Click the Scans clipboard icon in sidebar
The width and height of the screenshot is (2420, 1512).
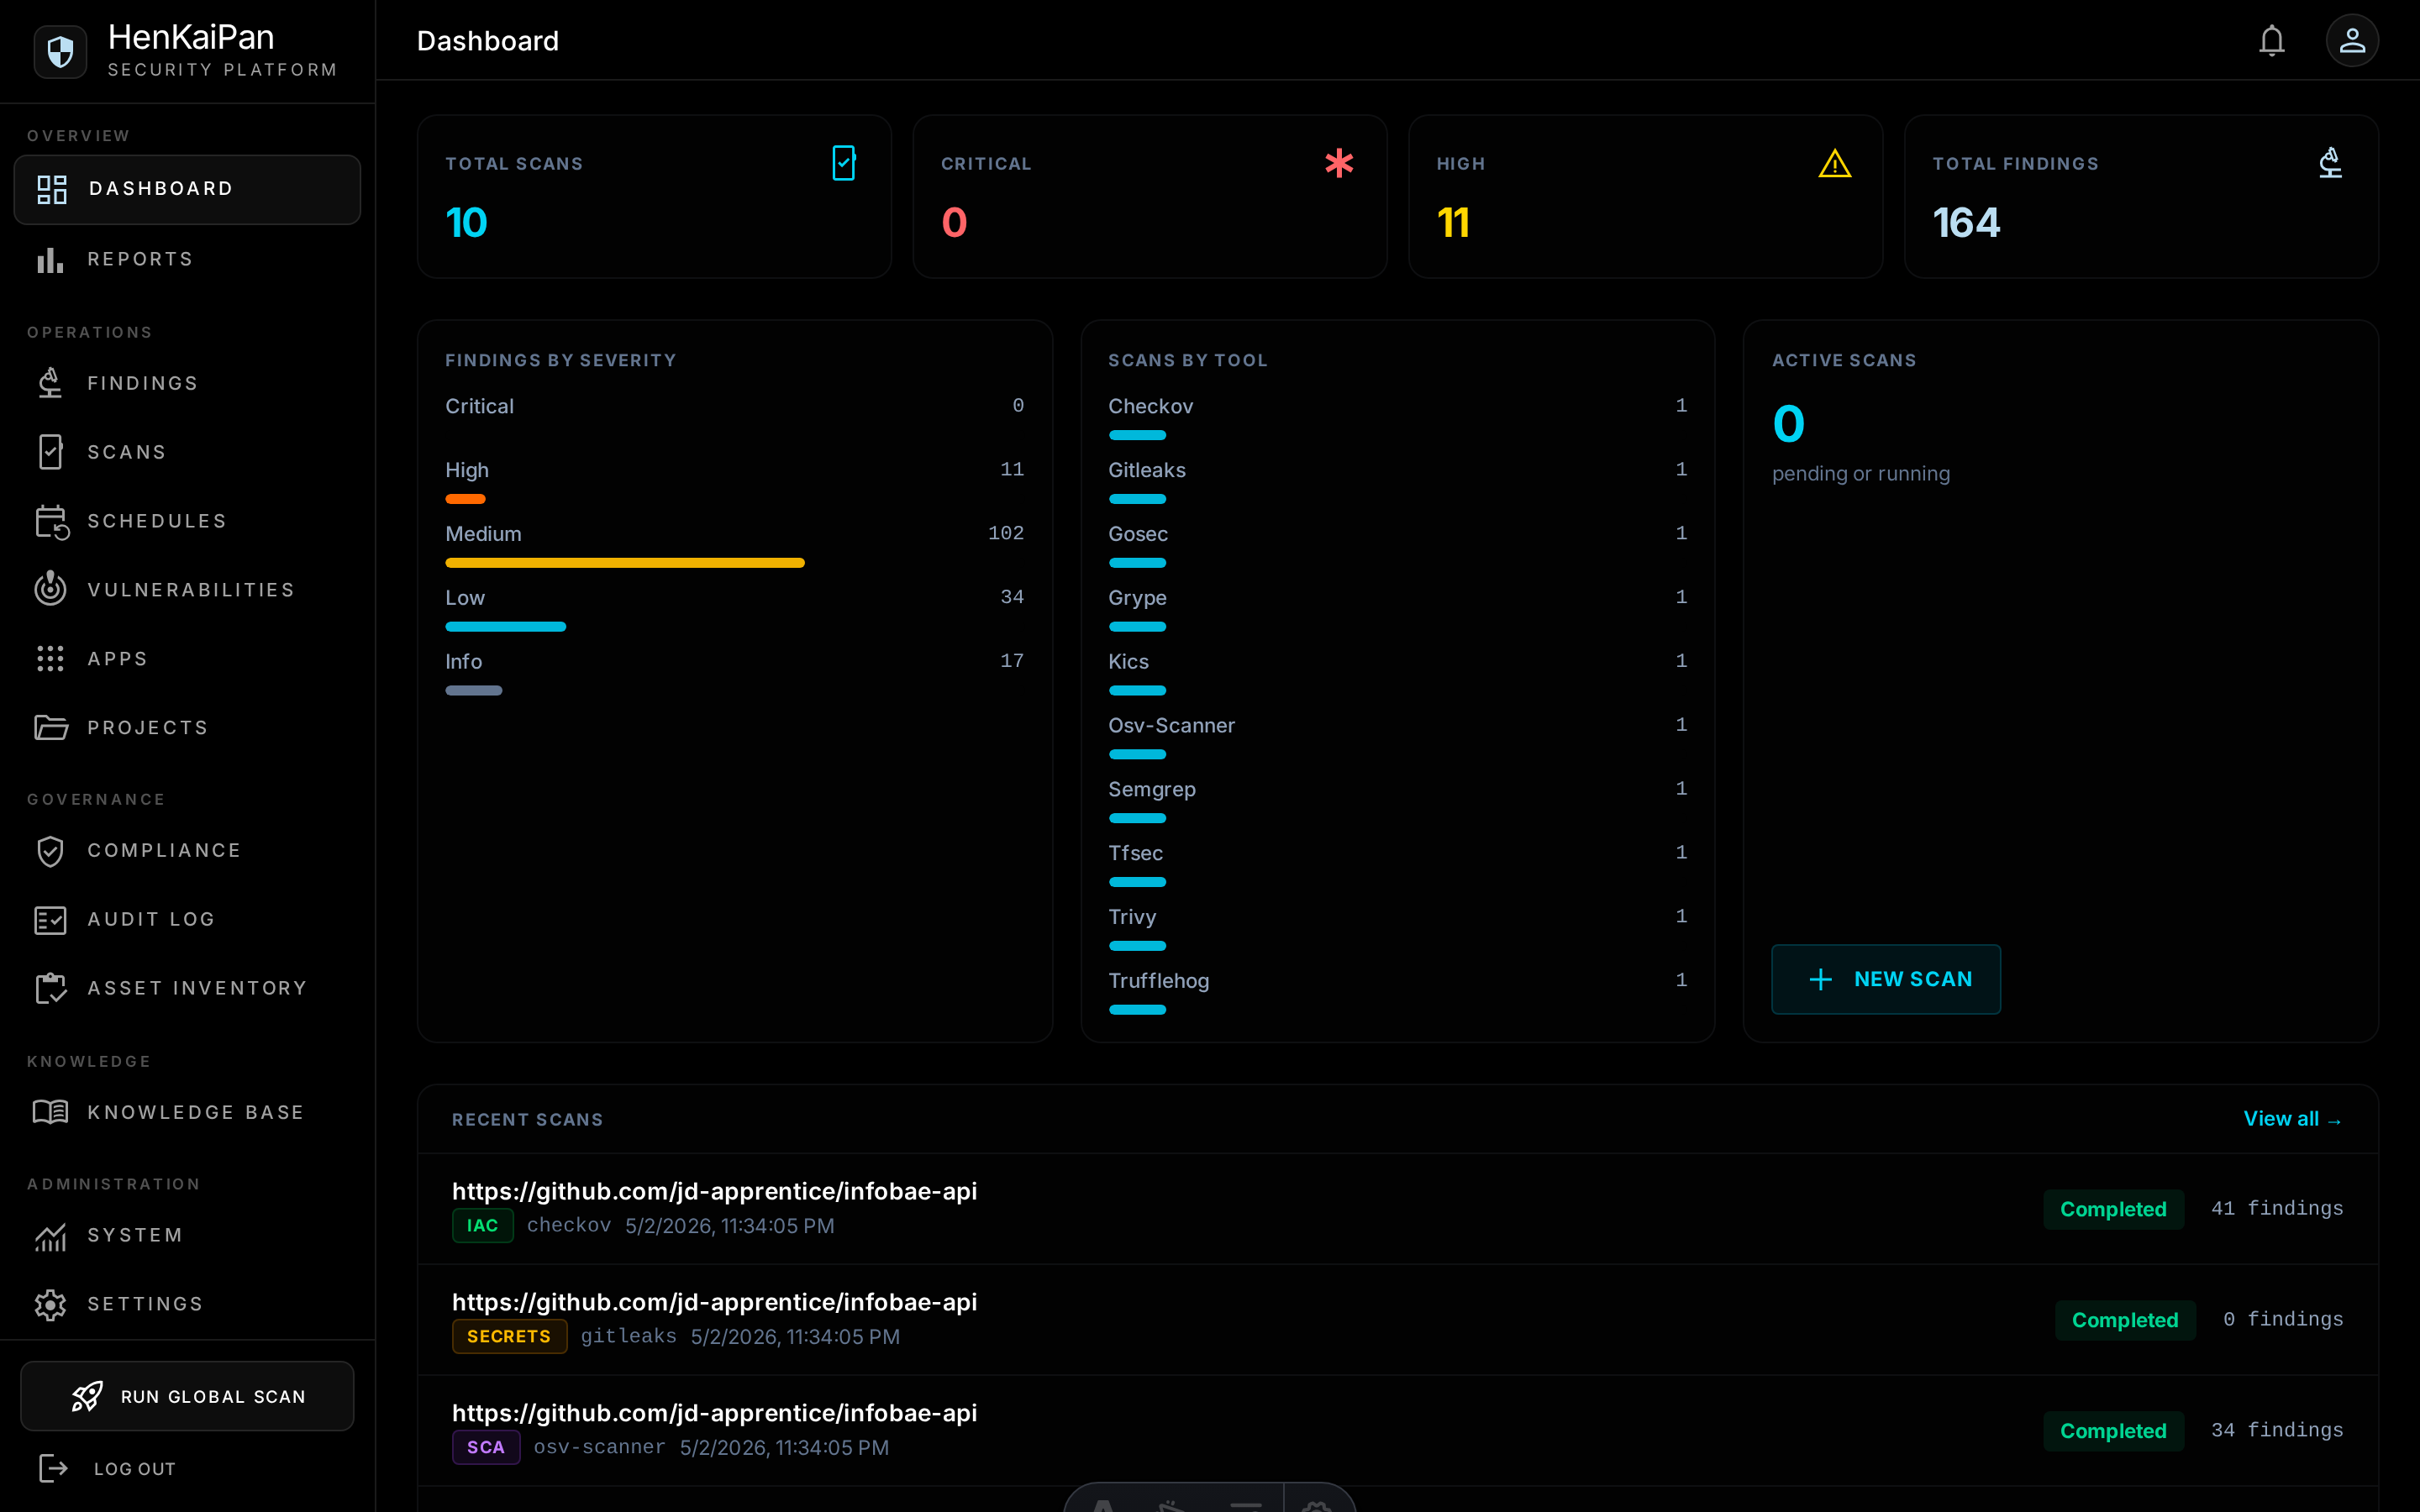coord(50,452)
